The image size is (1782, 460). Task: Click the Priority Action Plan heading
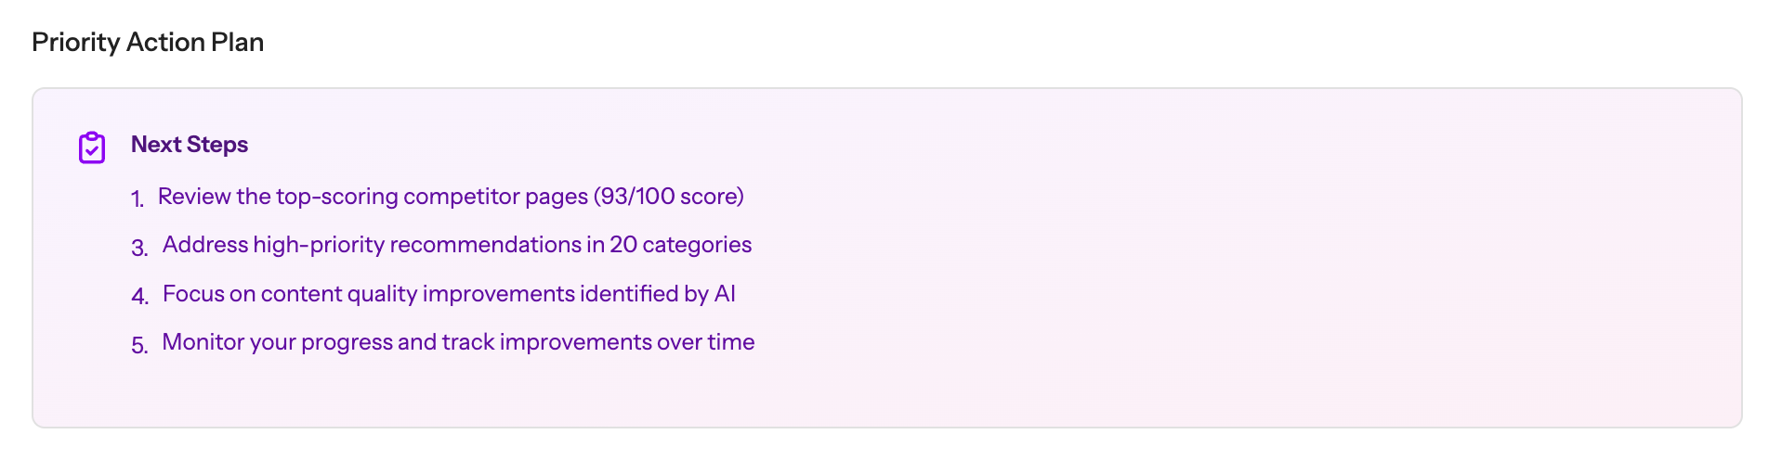point(148,43)
